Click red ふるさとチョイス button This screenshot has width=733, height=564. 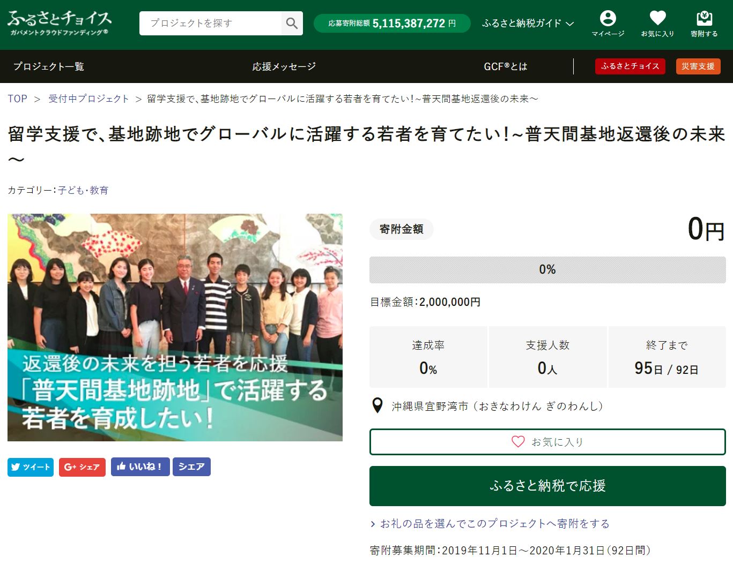click(x=630, y=66)
